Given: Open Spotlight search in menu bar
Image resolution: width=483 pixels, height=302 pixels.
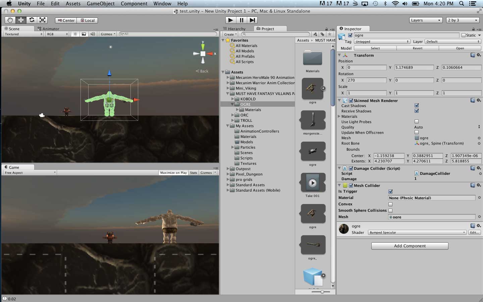Looking at the screenshot, I should click(x=462, y=4).
